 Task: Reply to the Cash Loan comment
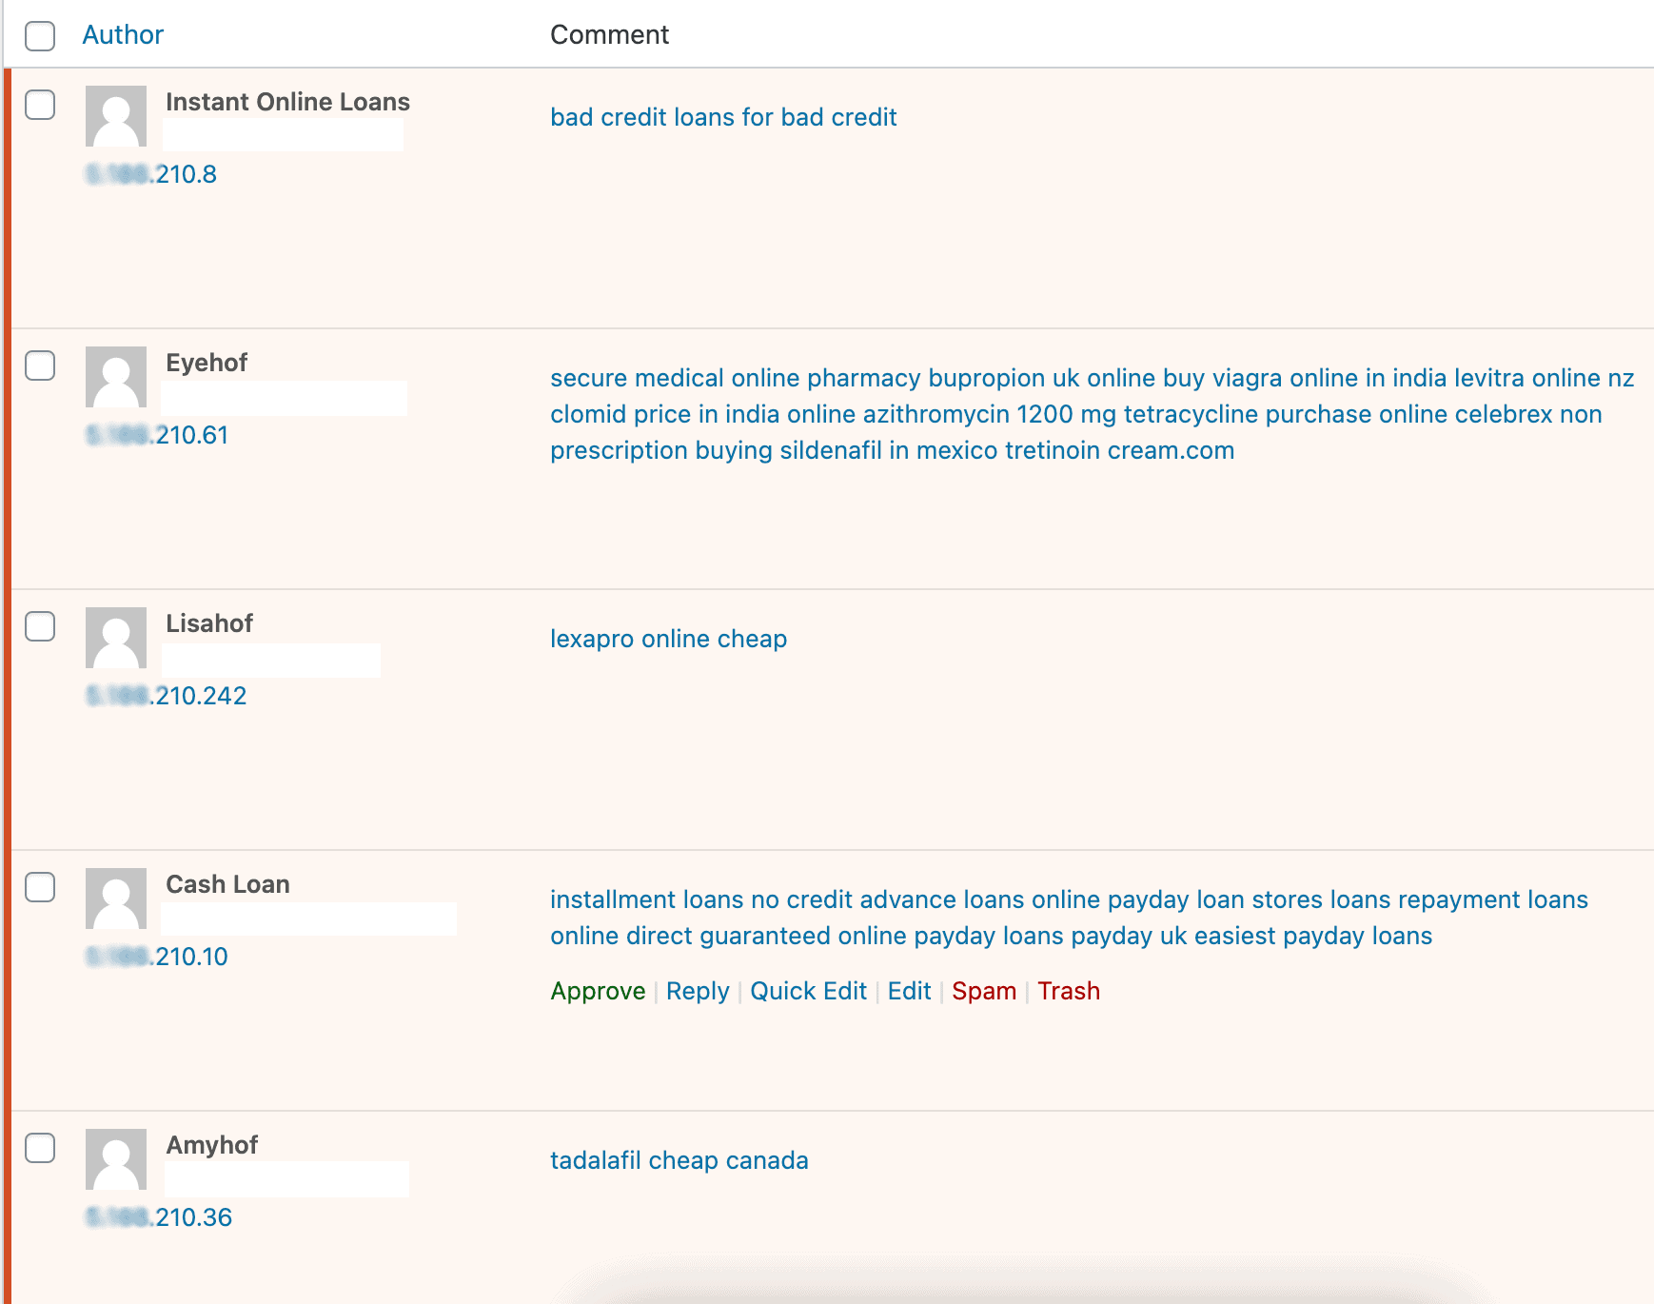pyautogui.click(x=698, y=991)
